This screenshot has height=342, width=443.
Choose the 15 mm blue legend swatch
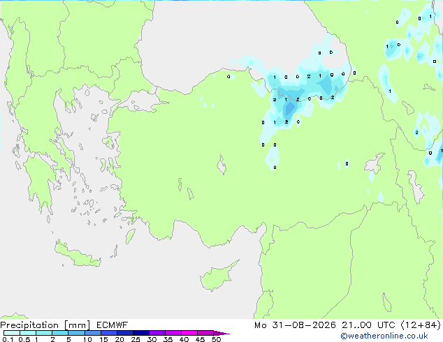(x=109, y=333)
